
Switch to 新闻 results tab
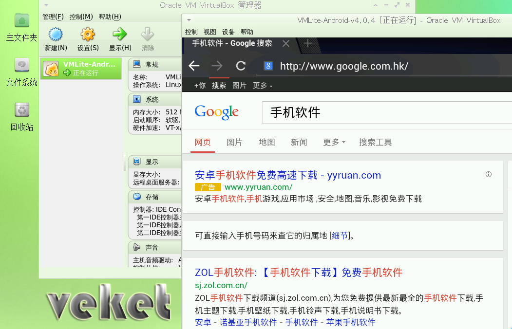299,142
